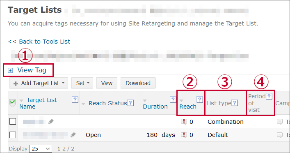Screen dimensions: 290x153
Task: Toggle the select-all checkbox in table header
Action: tap(13, 102)
